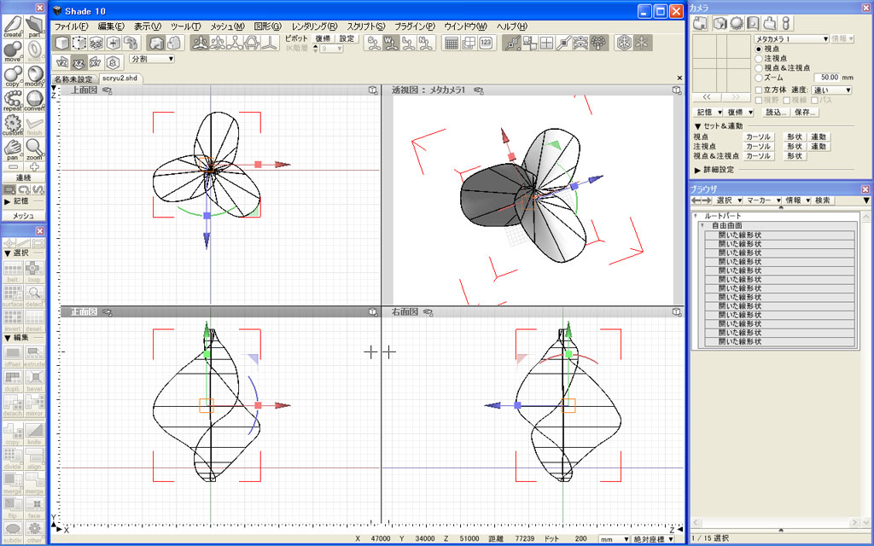Open the 復帰 dropdown in camera panel
The image size is (874, 546).
tap(740, 113)
